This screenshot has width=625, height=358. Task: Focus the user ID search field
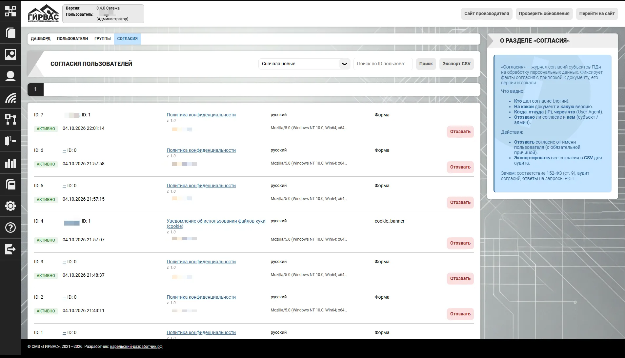[x=383, y=64]
